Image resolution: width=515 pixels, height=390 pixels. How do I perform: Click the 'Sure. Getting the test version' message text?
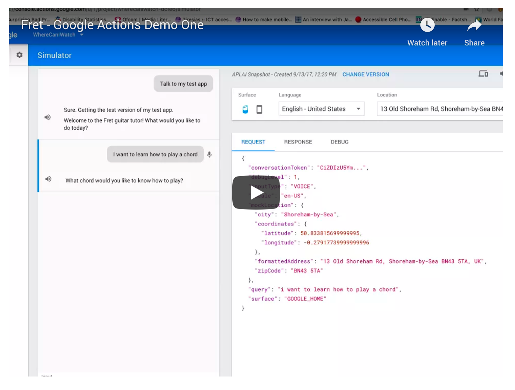click(118, 110)
